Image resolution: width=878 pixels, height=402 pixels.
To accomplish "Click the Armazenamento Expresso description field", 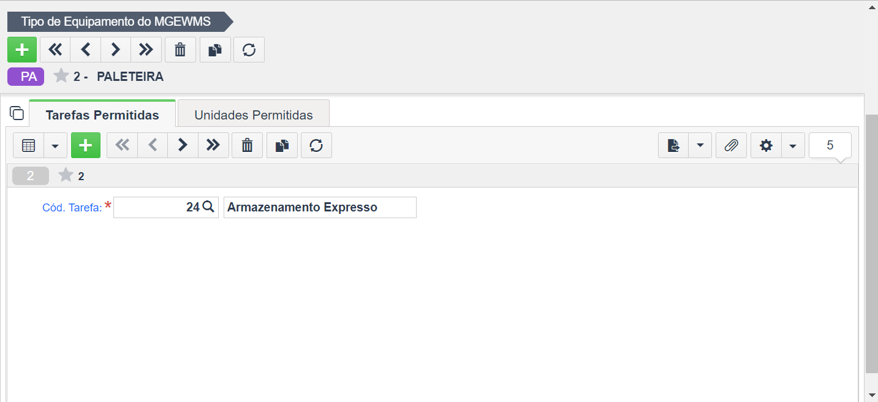I will pyautogui.click(x=320, y=207).
